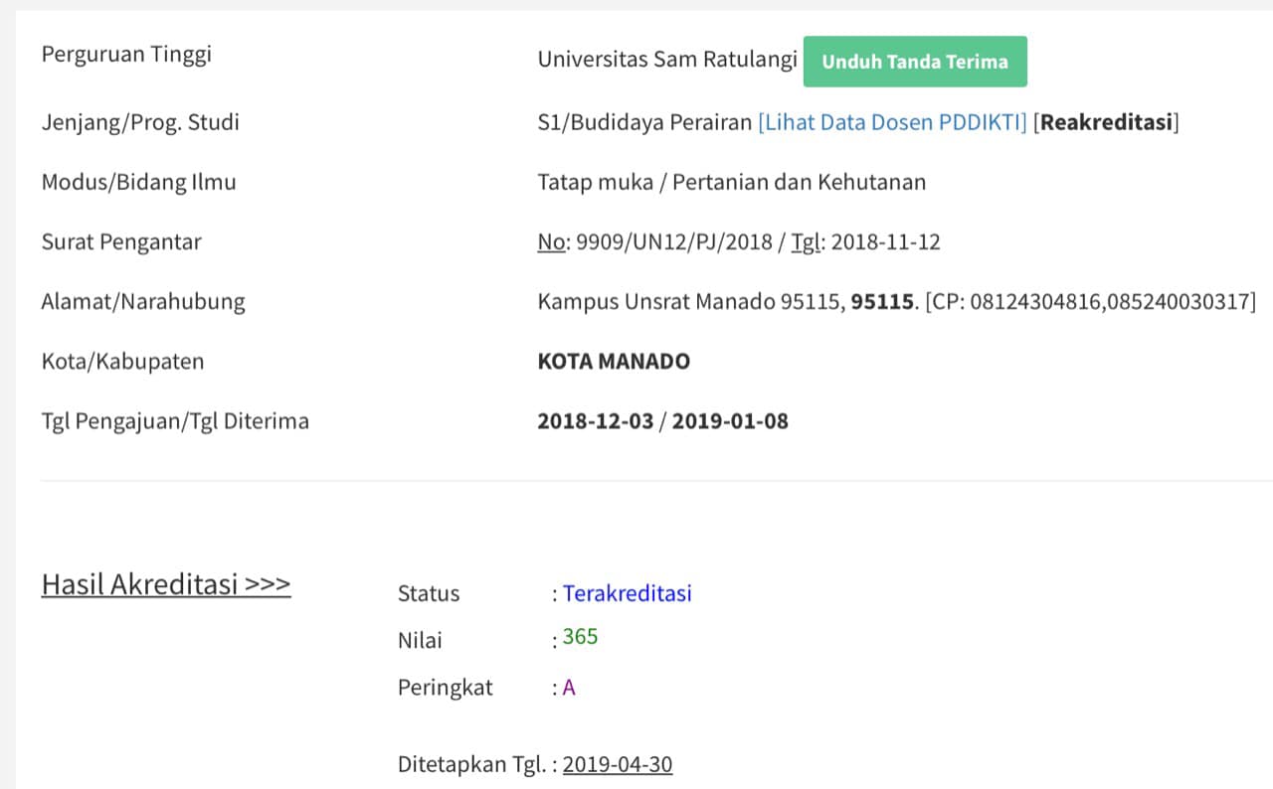Screen dimensions: 1273x789
Task: Open the Lihat Data Dosen PDDIKTI link
Action: click(892, 123)
